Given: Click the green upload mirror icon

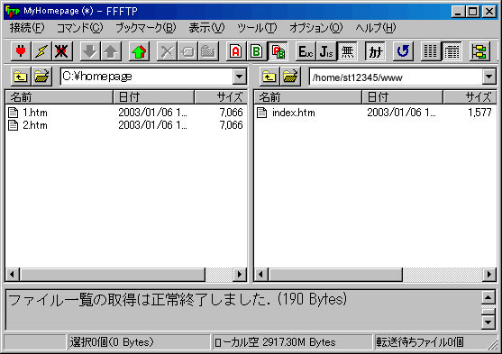Looking at the screenshot, I should [139, 51].
